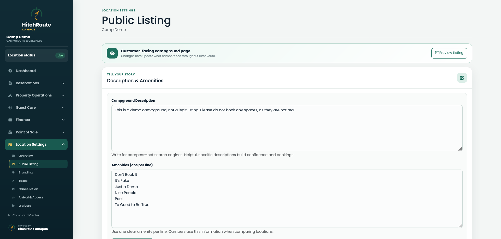501x239 pixels.
Task: Click the 'Camp Demo' subtitle under Public Listing
Action: 114,30
